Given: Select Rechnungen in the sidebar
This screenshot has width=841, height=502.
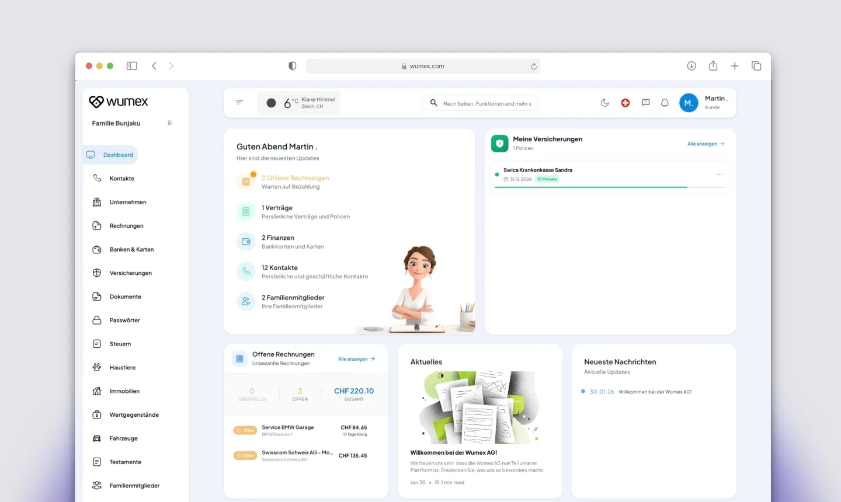Looking at the screenshot, I should click(x=126, y=226).
